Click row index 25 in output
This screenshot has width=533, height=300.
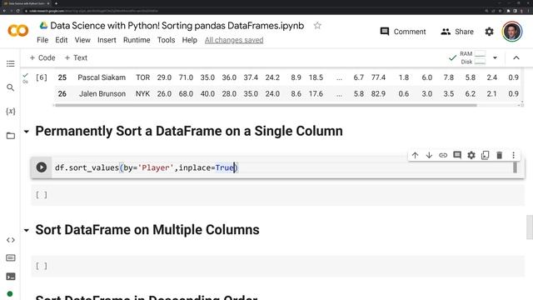tap(62, 77)
